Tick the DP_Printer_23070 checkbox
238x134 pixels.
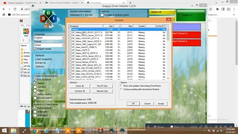pos(70,50)
